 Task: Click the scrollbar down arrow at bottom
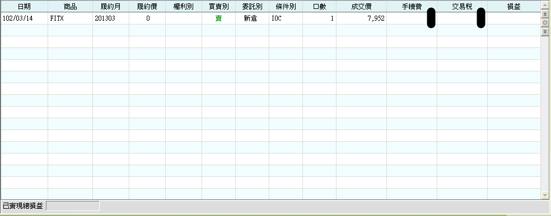coord(545,195)
